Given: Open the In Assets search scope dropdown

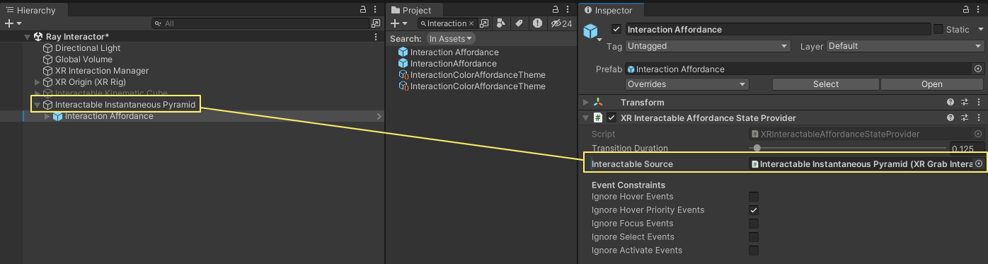Looking at the screenshot, I should pos(451,38).
